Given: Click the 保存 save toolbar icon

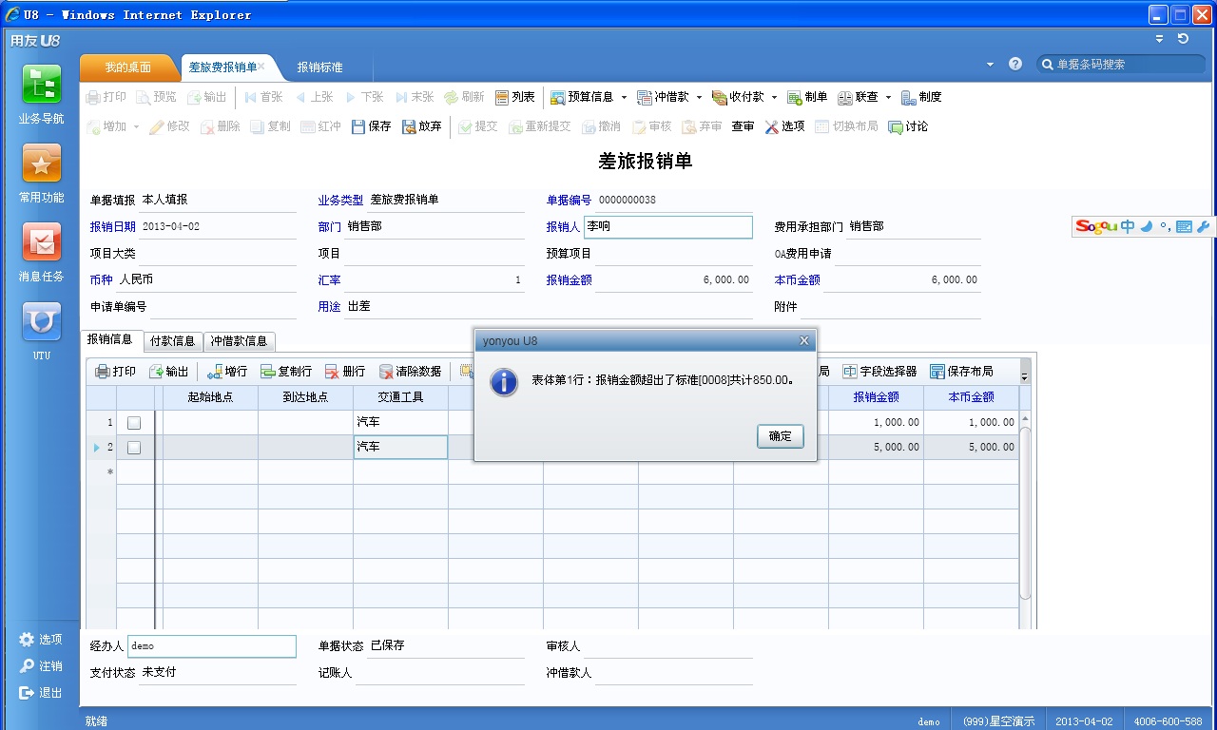Looking at the screenshot, I should (x=359, y=126).
